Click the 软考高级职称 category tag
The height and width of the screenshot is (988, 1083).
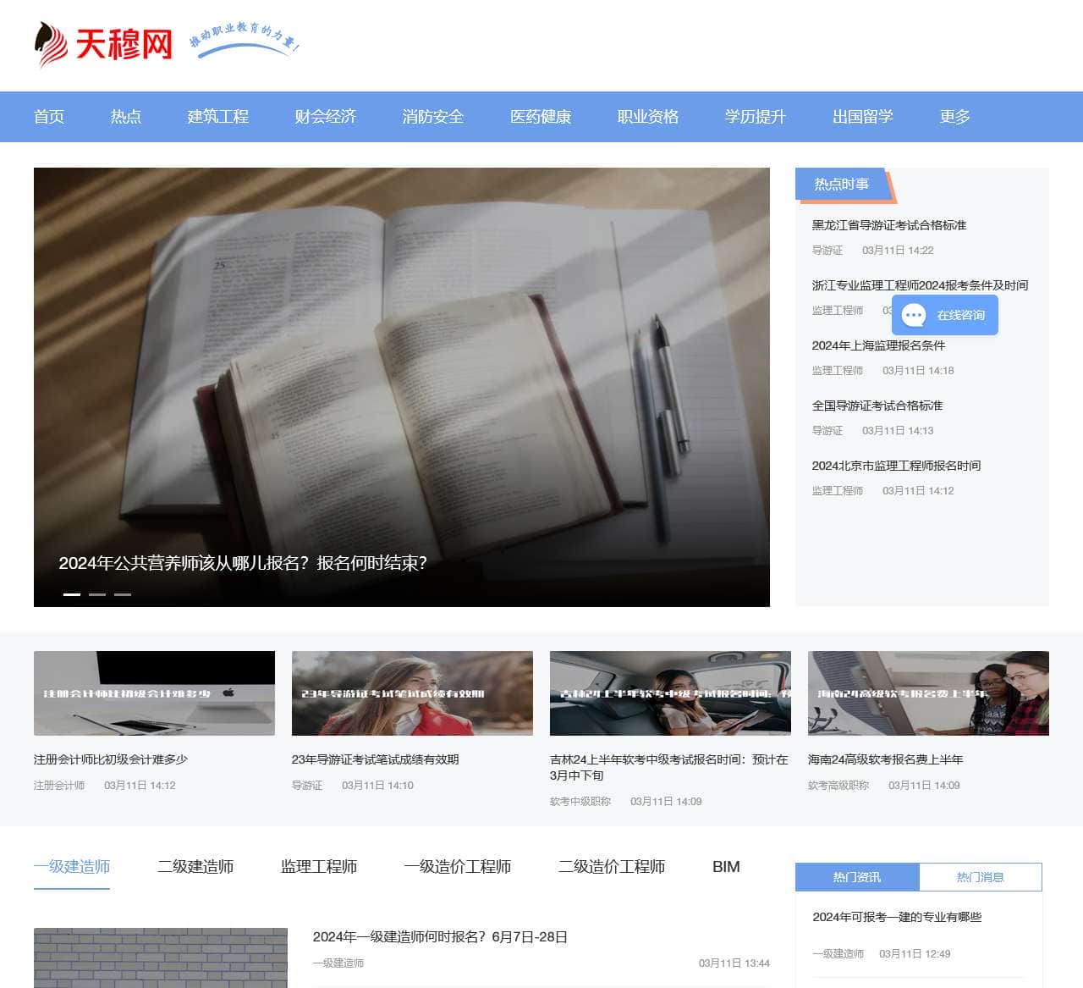coord(838,786)
